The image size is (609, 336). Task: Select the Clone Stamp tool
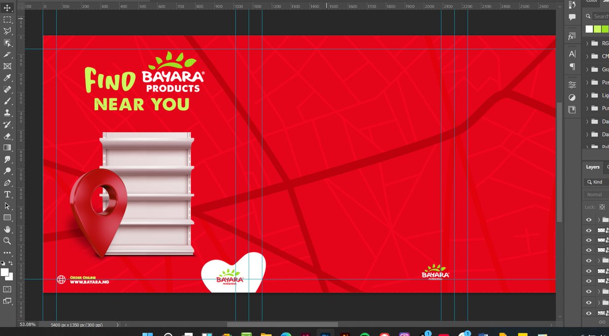[7, 113]
